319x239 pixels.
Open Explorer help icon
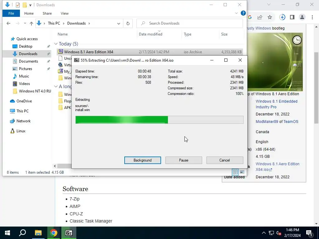pos(243,13)
